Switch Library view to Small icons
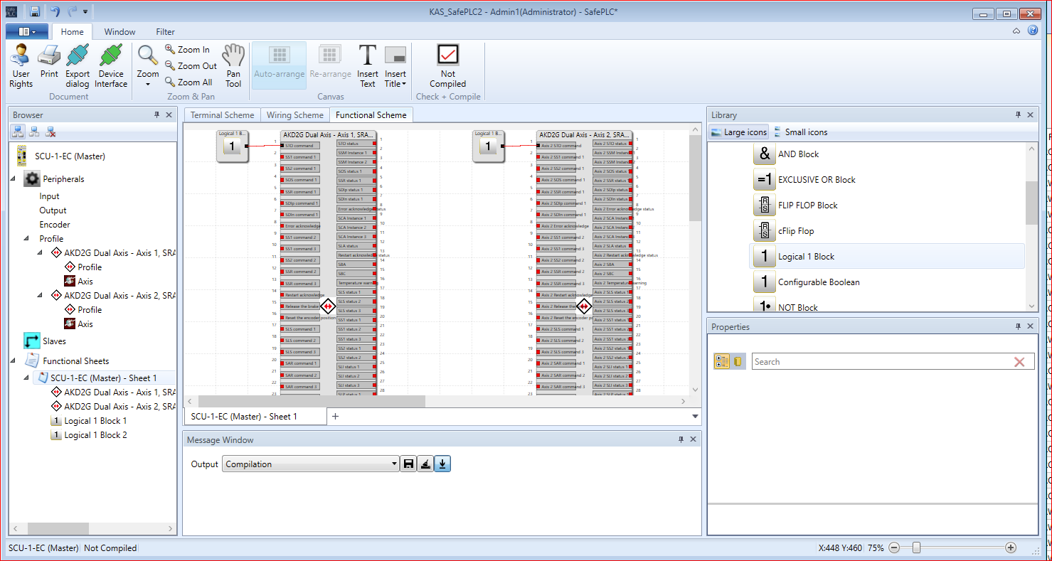 tap(801, 132)
